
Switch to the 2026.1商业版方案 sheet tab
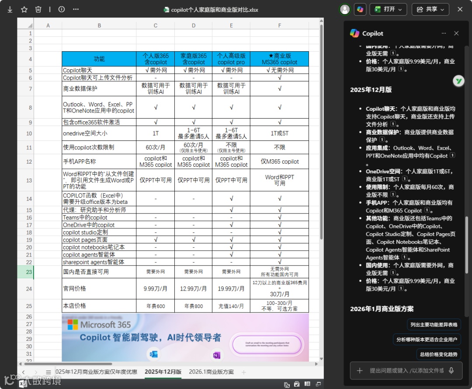tap(211, 372)
